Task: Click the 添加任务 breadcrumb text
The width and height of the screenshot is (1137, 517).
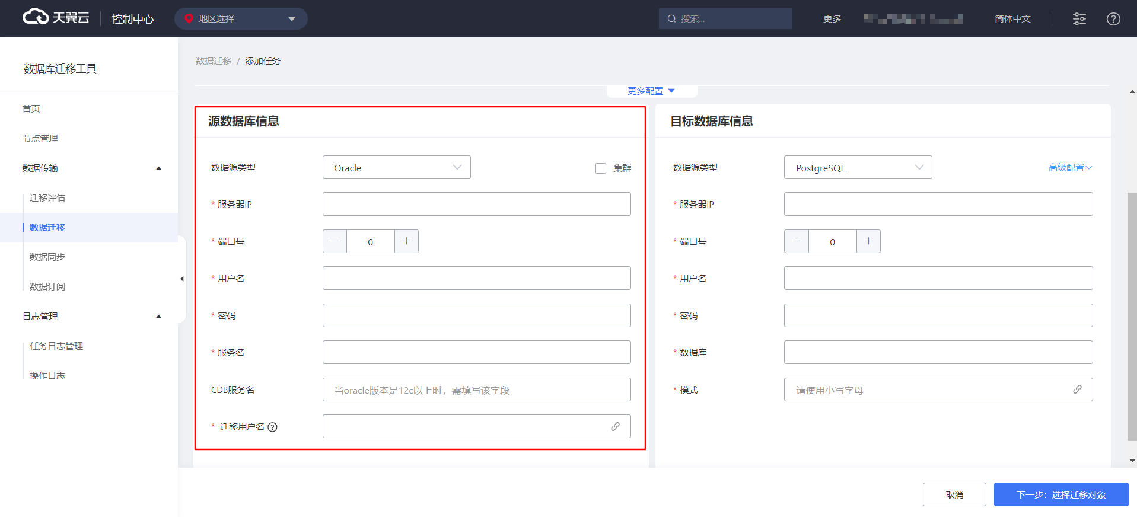Action: pyautogui.click(x=263, y=61)
